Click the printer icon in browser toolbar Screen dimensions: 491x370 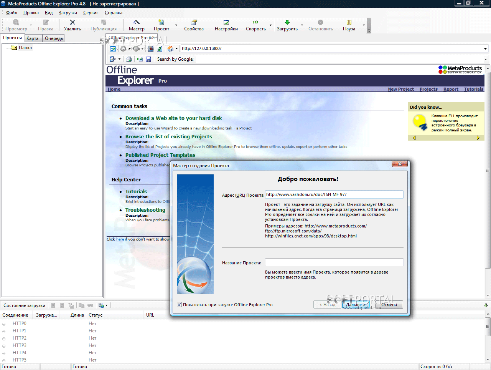(129, 59)
